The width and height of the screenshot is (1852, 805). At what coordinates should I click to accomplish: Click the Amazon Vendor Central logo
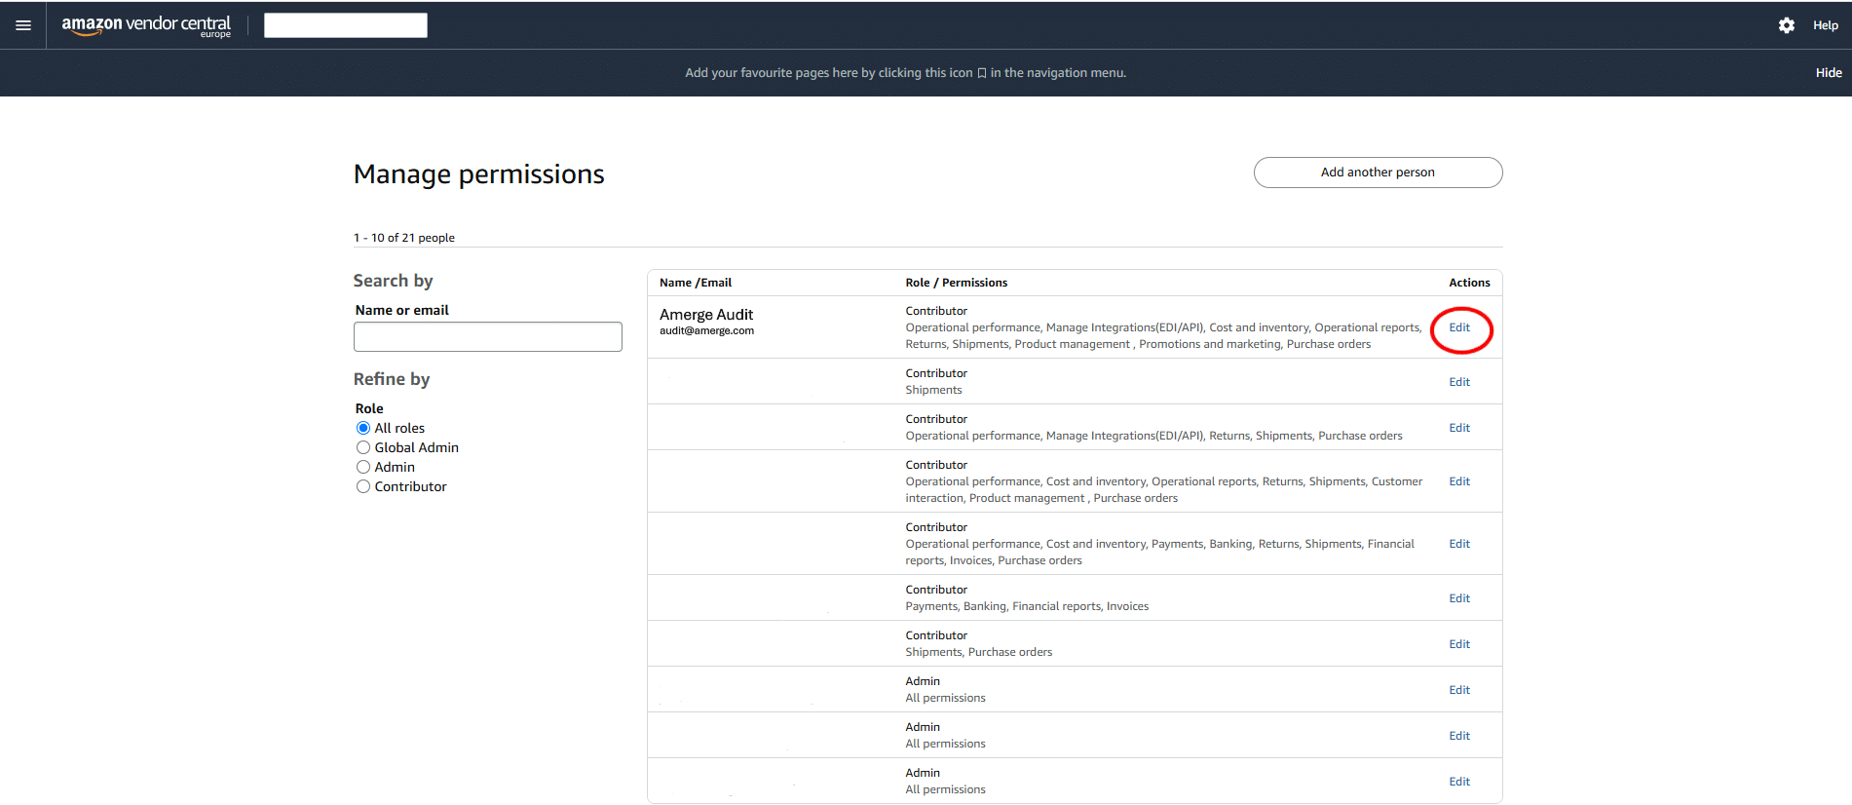click(146, 25)
